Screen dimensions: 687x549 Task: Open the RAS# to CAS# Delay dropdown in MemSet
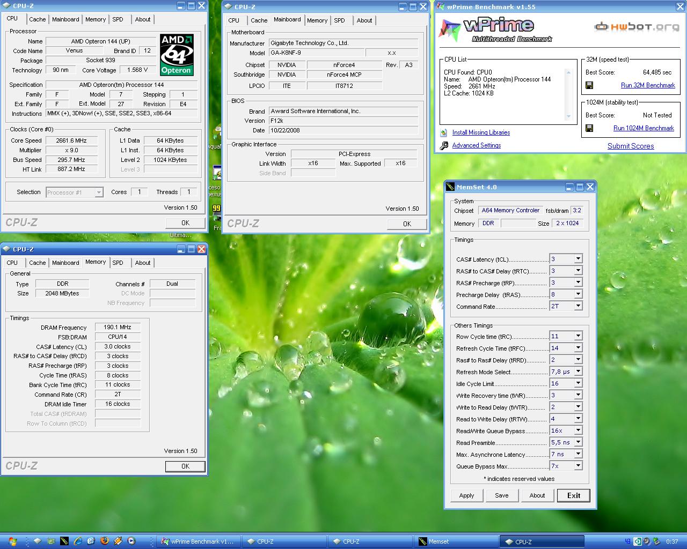(578, 271)
